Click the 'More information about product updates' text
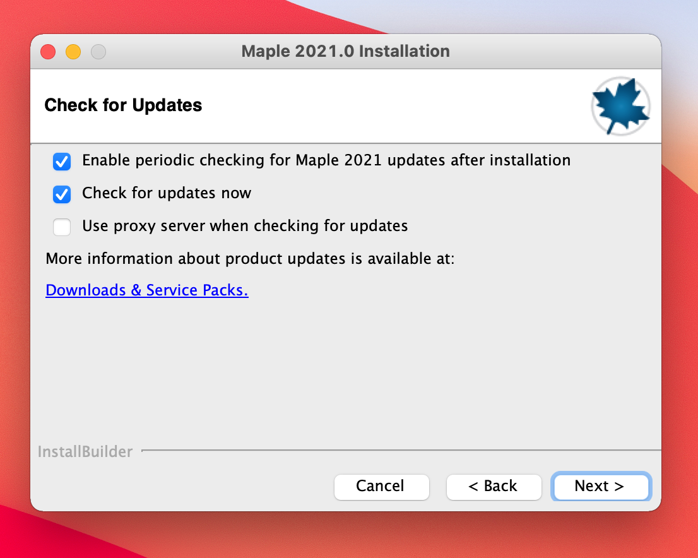698x558 pixels. pyautogui.click(x=250, y=259)
